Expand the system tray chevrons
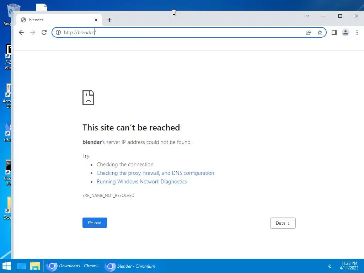Viewport: 364px width, 273px height. coord(330,266)
